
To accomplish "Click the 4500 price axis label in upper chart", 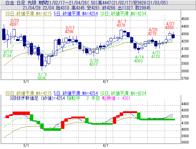I will [185, 19].
